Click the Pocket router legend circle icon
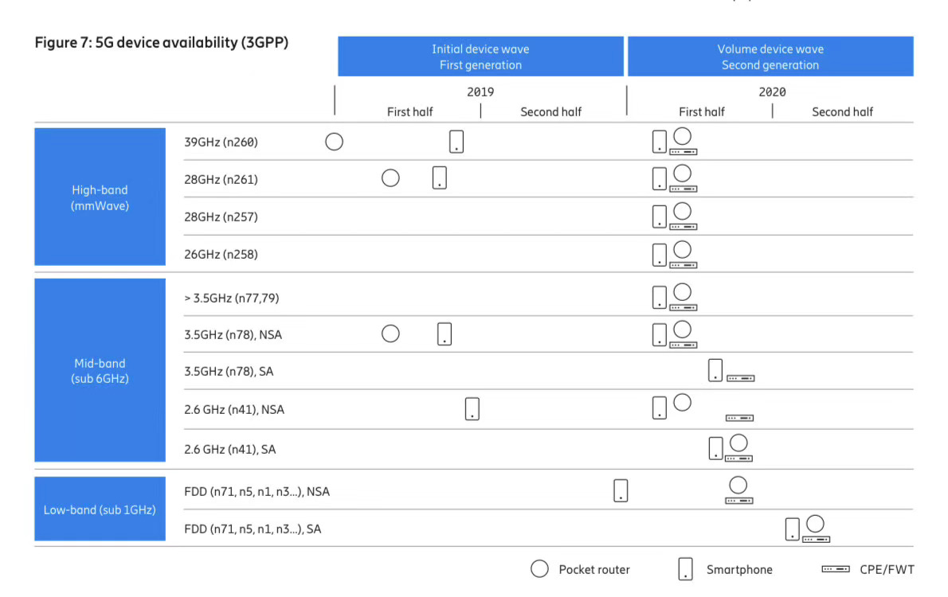 (539, 569)
